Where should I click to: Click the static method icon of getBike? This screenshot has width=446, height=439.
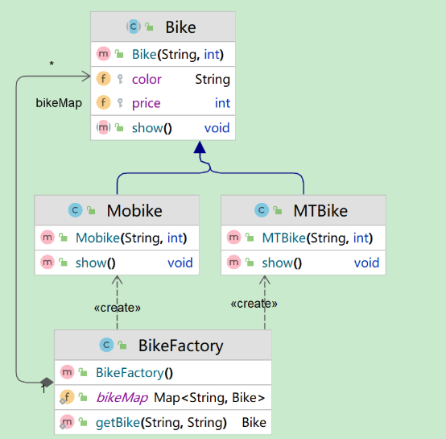67,422
